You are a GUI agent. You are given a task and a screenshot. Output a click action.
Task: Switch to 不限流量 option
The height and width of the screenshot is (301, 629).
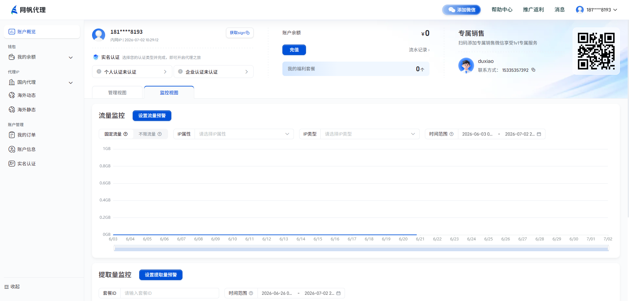150,134
